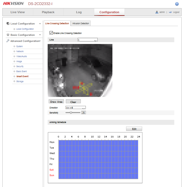The height and width of the screenshot is (187, 184).
Task: Click the Basic Configuration gear icon
Action: point(8,35)
